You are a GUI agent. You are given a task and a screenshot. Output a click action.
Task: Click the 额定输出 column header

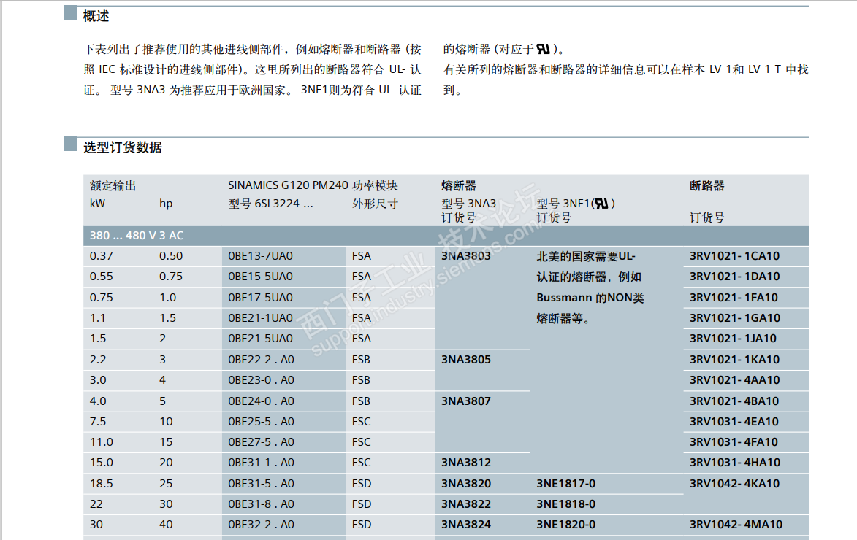(x=113, y=185)
